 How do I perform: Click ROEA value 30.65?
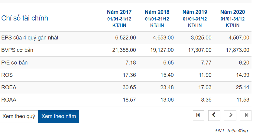tap(129, 87)
